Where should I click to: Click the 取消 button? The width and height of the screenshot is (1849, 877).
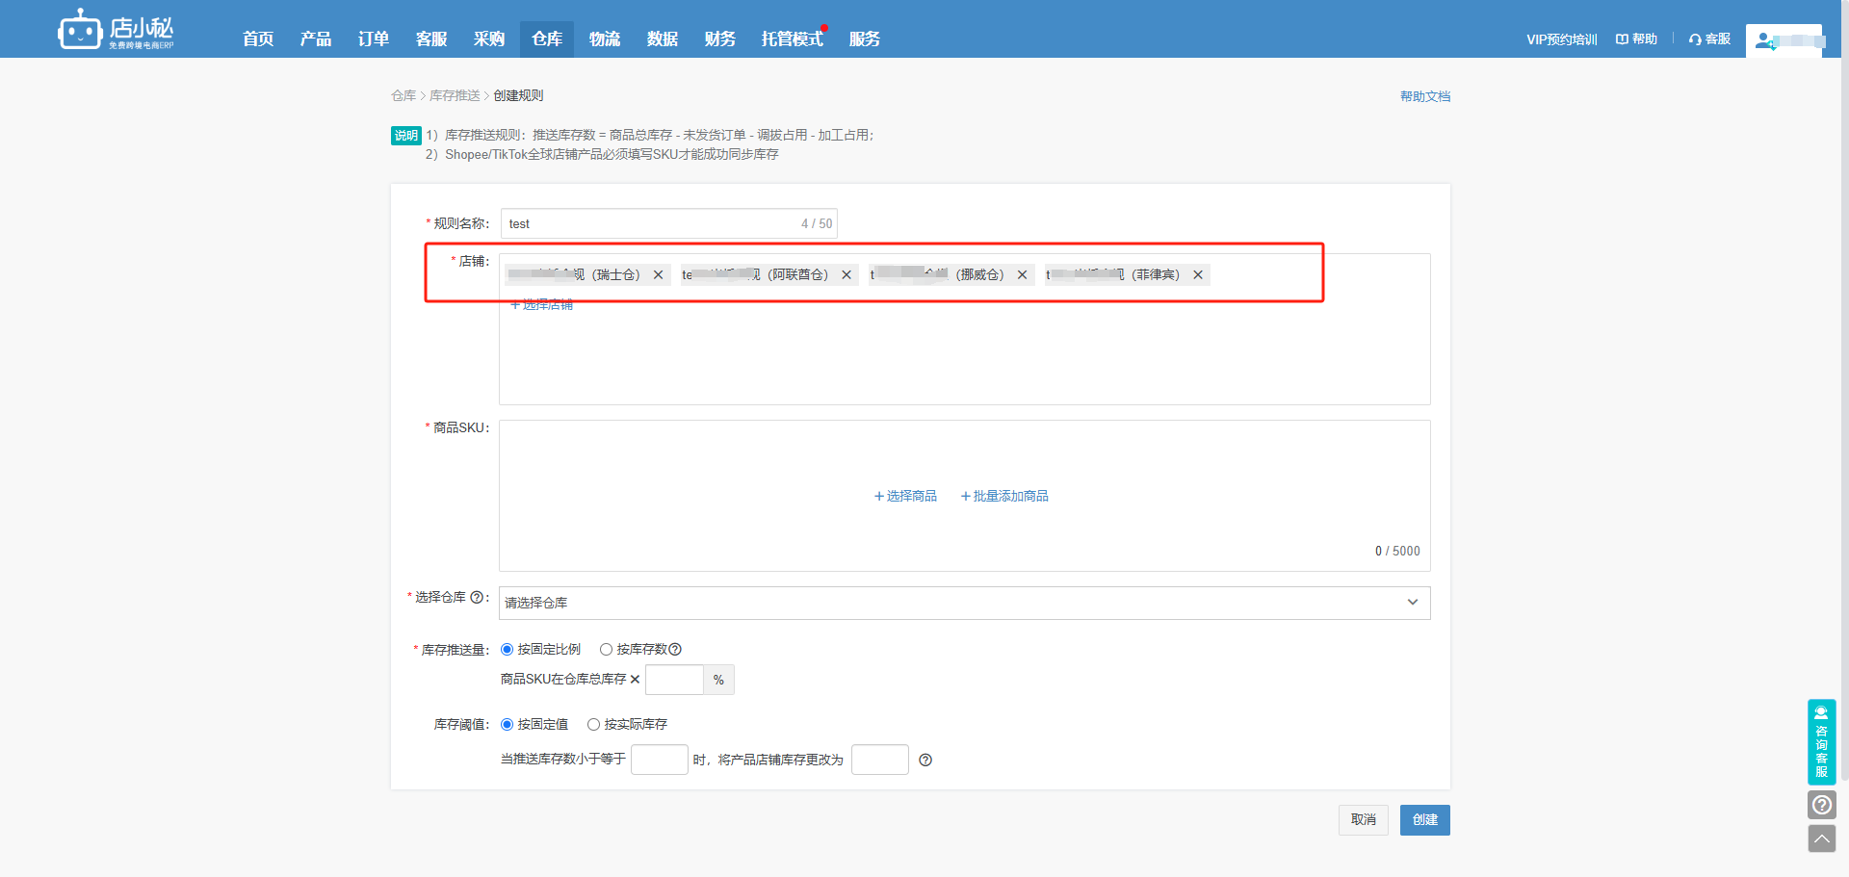tap(1364, 820)
